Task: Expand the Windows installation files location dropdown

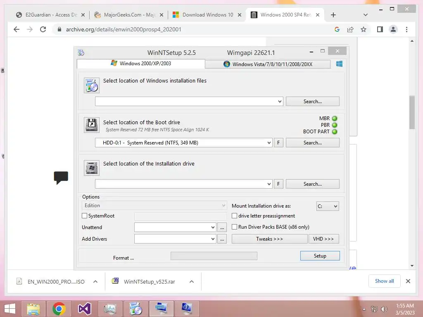Action: click(x=280, y=102)
